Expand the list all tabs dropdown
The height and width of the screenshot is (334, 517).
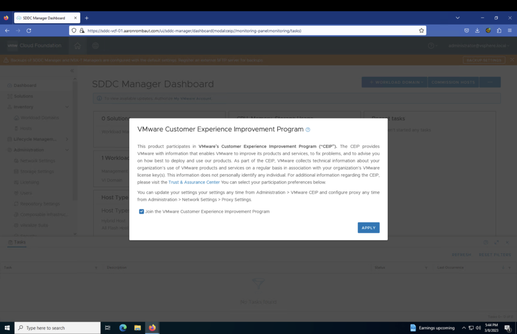pyautogui.click(x=457, y=18)
